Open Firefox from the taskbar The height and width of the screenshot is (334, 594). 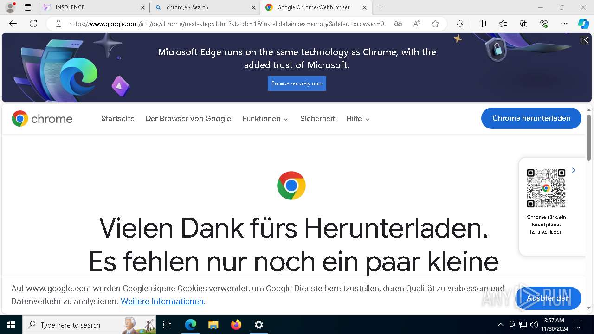(x=236, y=325)
